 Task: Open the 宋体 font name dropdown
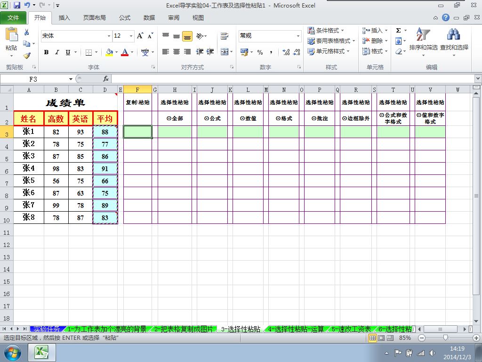(x=109, y=36)
